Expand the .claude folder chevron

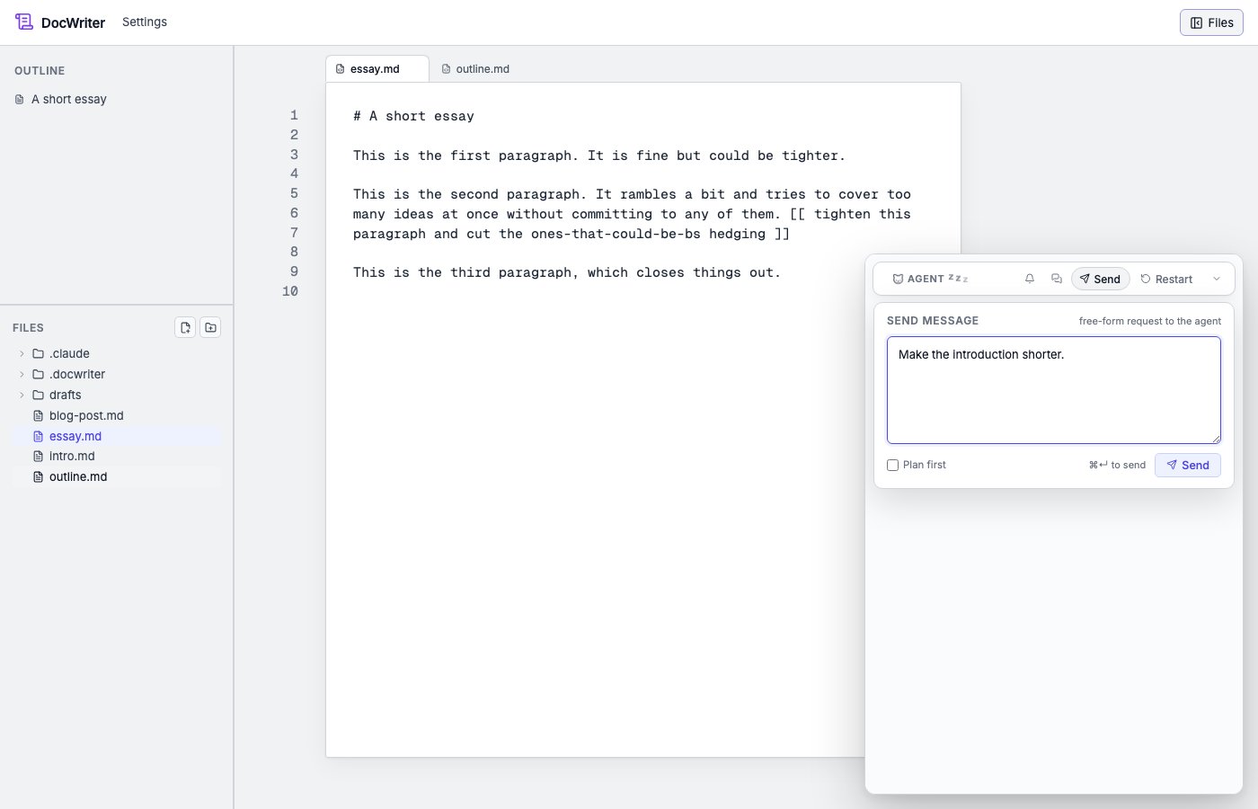click(22, 353)
